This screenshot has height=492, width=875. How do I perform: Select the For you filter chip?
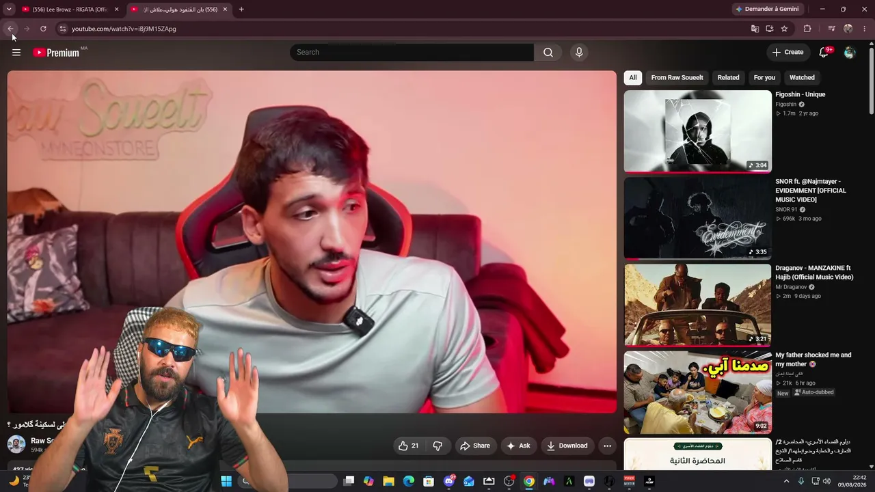tap(764, 77)
